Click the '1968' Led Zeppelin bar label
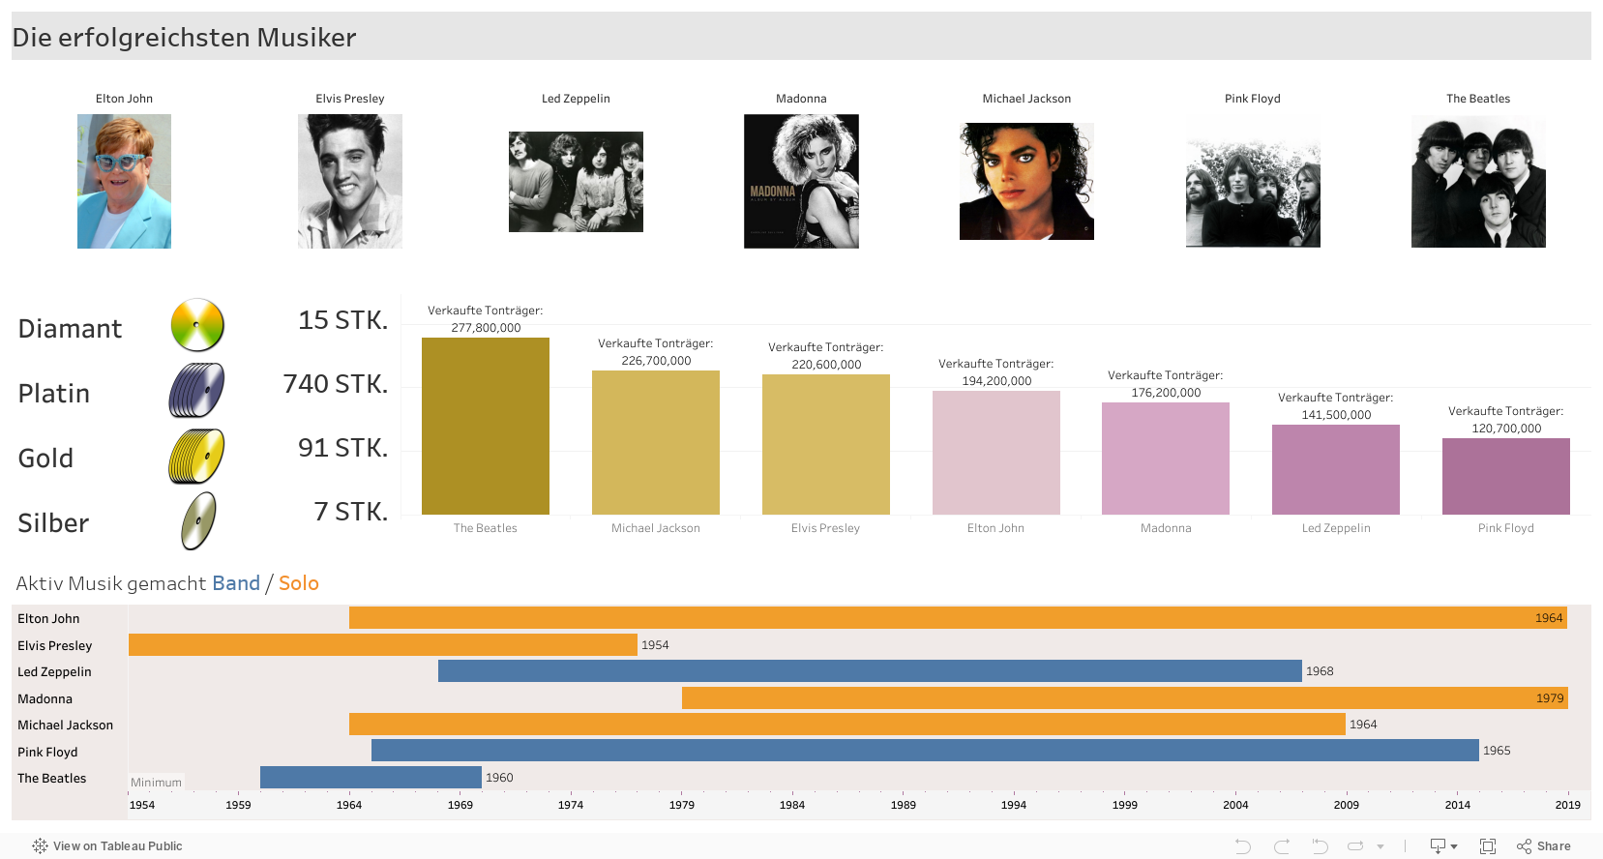 tap(1320, 671)
